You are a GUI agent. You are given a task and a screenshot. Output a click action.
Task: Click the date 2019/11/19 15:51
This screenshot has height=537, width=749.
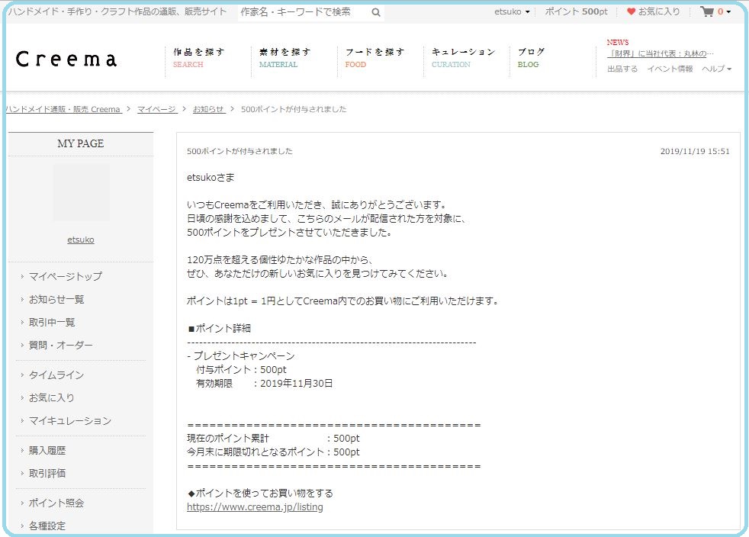click(695, 152)
